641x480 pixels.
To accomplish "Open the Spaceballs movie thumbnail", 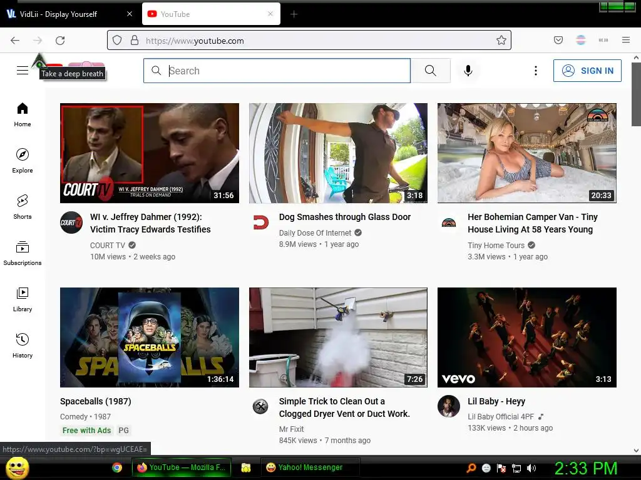I will click(x=150, y=337).
